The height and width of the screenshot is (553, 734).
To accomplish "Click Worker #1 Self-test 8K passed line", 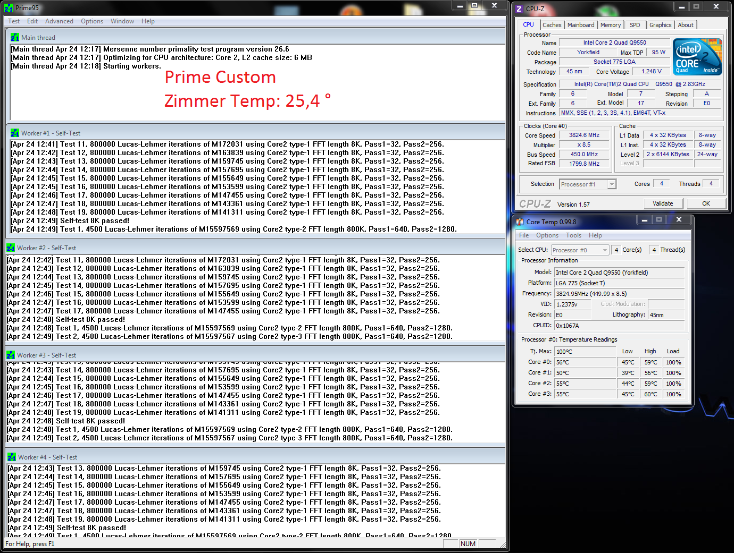I will pyautogui.click(x=70, y=221).
